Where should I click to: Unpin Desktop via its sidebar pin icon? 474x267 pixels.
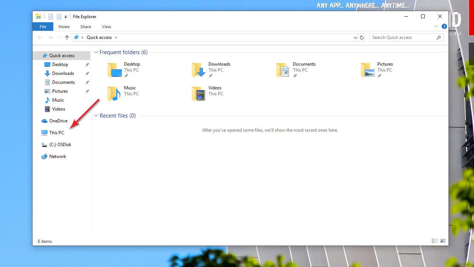pos(87,65)
